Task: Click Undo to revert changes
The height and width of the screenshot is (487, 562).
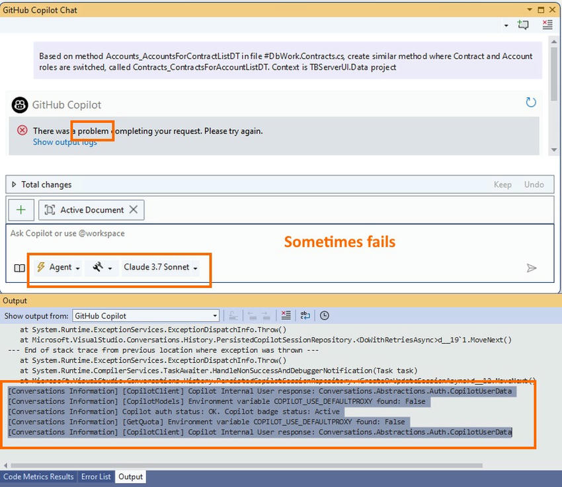Action: (x=534, y=184)
